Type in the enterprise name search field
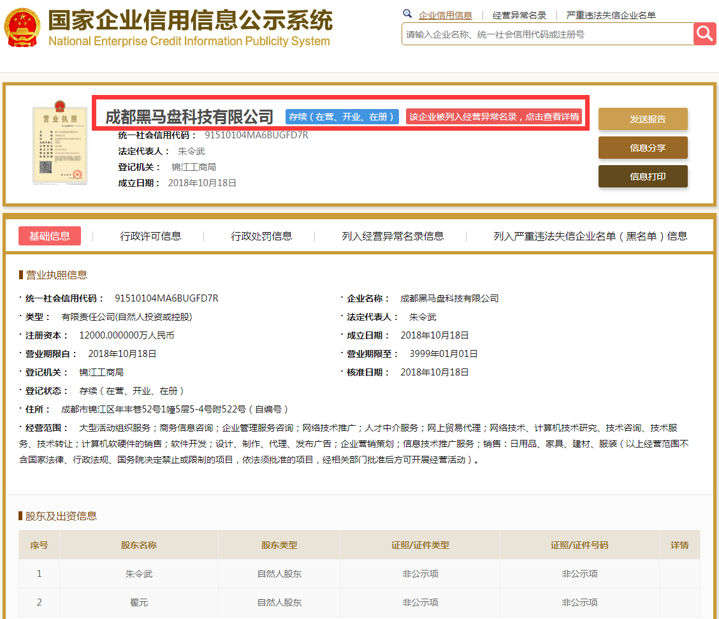The height and width of the screenshot is (619, 719). point(547,34)
